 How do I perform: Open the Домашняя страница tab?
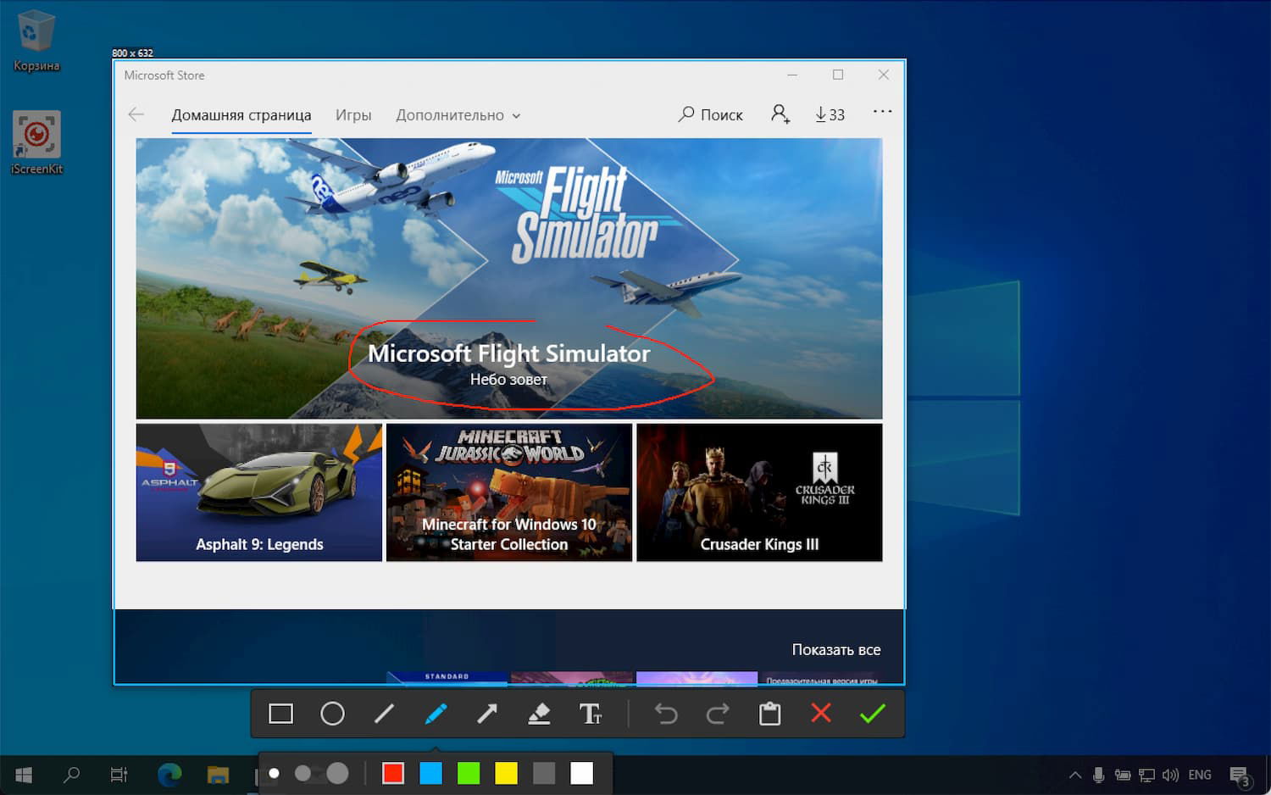point(241,115)
